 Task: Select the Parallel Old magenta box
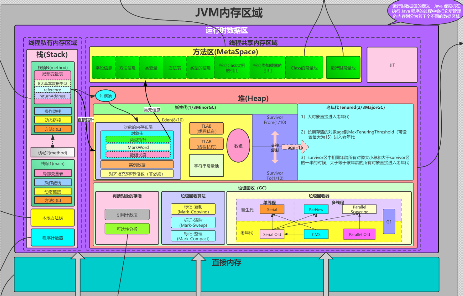coord(359,234)
